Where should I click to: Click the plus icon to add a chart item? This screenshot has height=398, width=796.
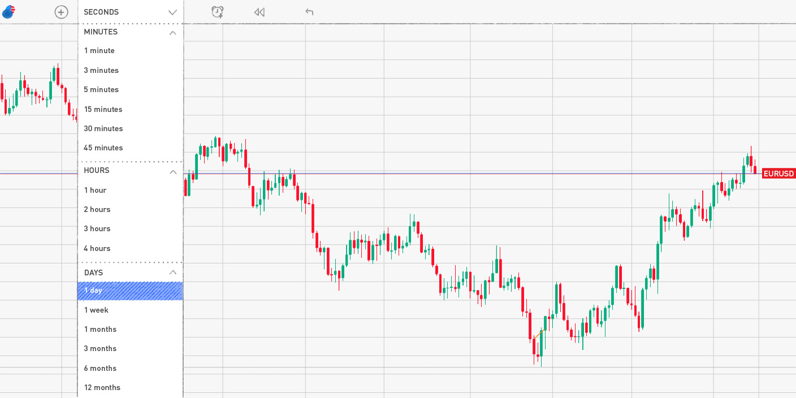[61, 11]
